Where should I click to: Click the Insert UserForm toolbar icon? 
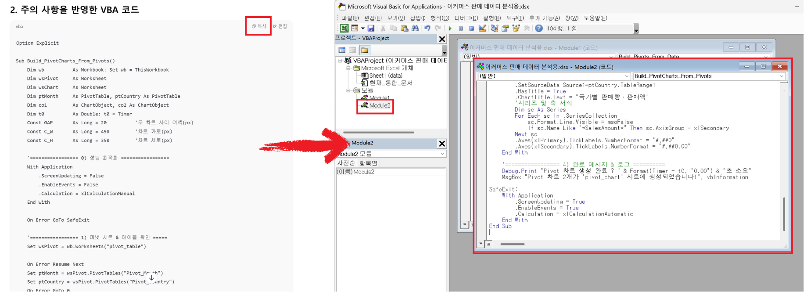coord(355,28)
